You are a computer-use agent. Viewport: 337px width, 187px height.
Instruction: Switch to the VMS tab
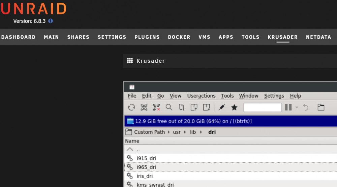(x=205, y=37)
